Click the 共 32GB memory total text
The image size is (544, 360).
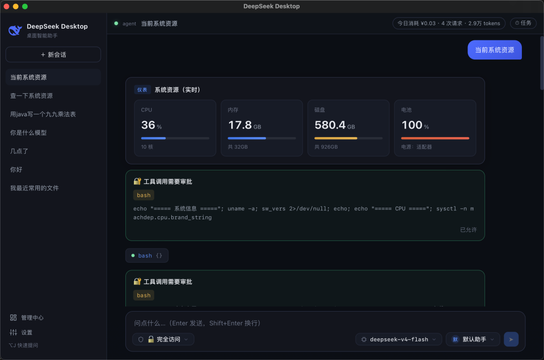238,147
